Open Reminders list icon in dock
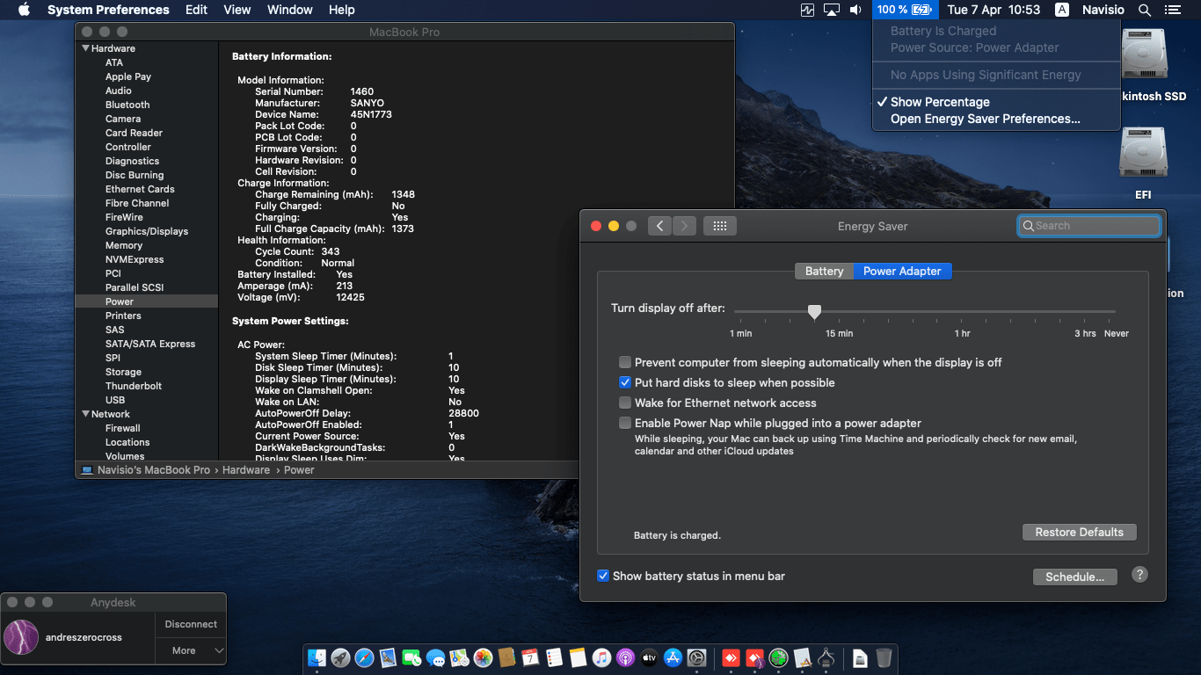The height and width of the screenshot is (675, 1201). [x=554, y=657]
